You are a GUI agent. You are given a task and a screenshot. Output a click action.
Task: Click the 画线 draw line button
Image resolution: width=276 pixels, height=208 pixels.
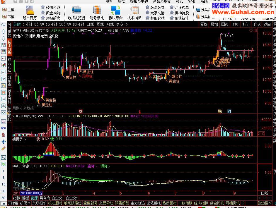(225, 25)
